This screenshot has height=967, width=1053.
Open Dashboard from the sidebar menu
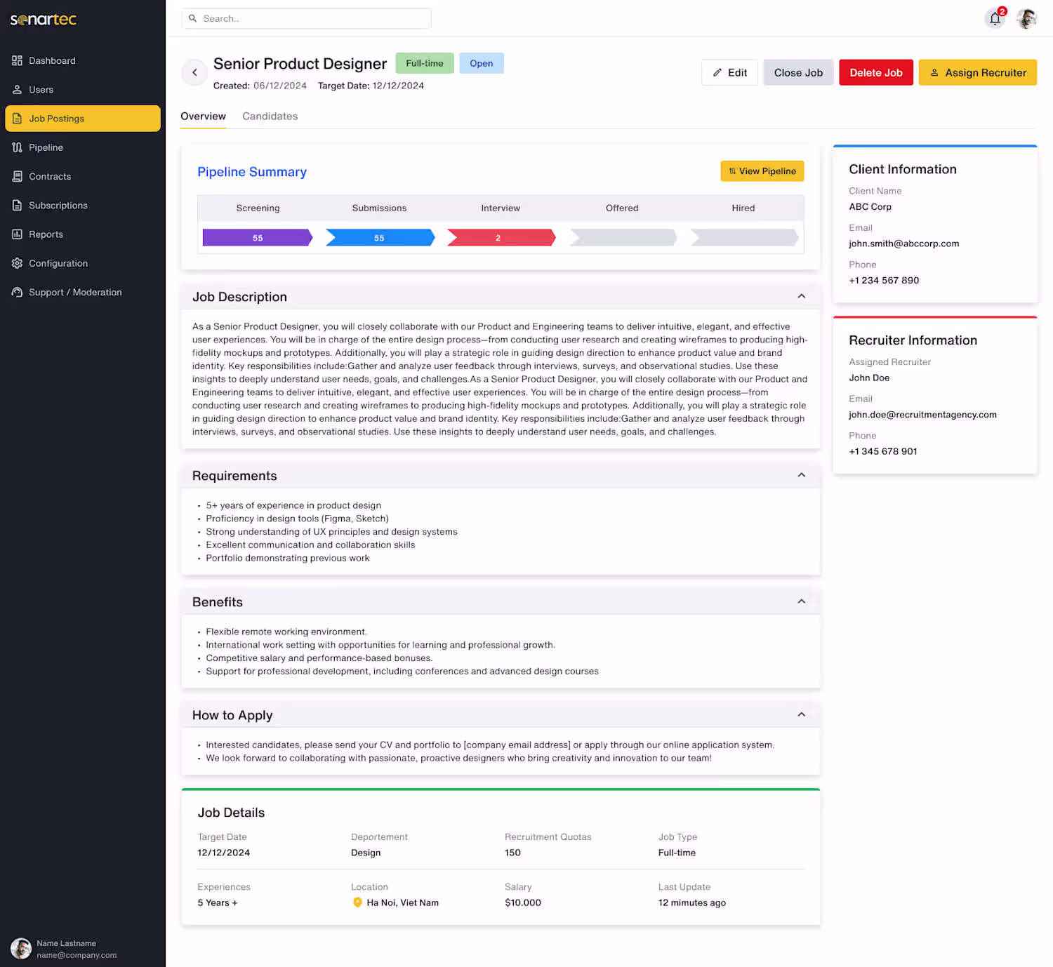coord(83,60)
